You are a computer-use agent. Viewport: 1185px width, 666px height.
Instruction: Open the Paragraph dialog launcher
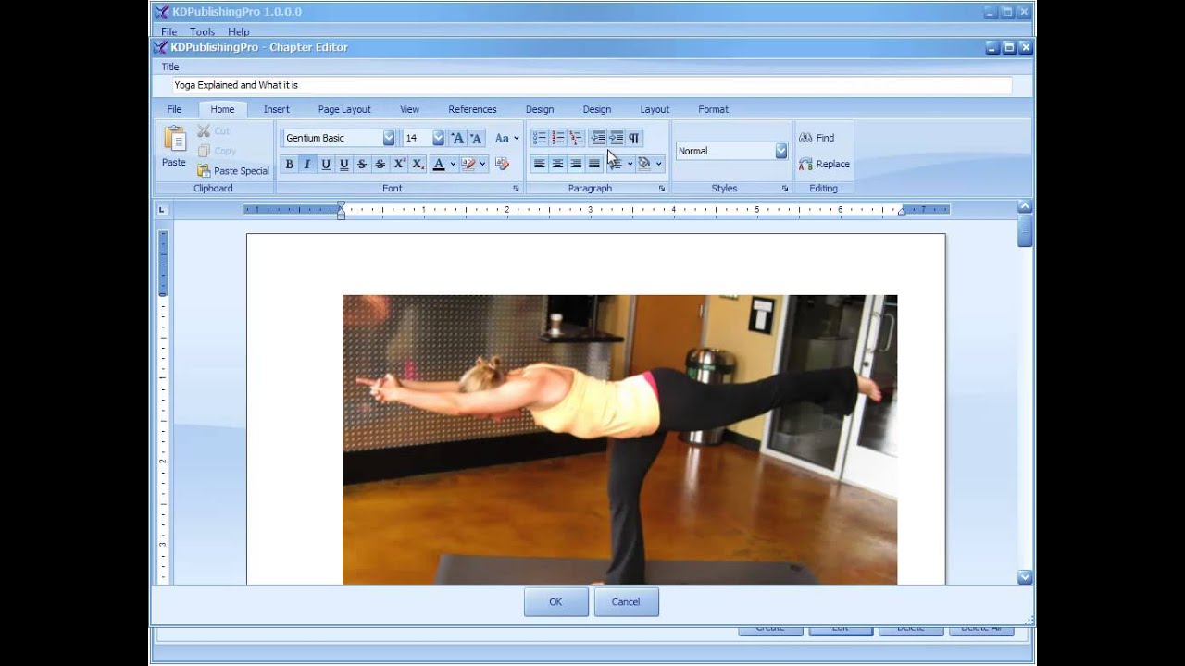click(662, 188)
